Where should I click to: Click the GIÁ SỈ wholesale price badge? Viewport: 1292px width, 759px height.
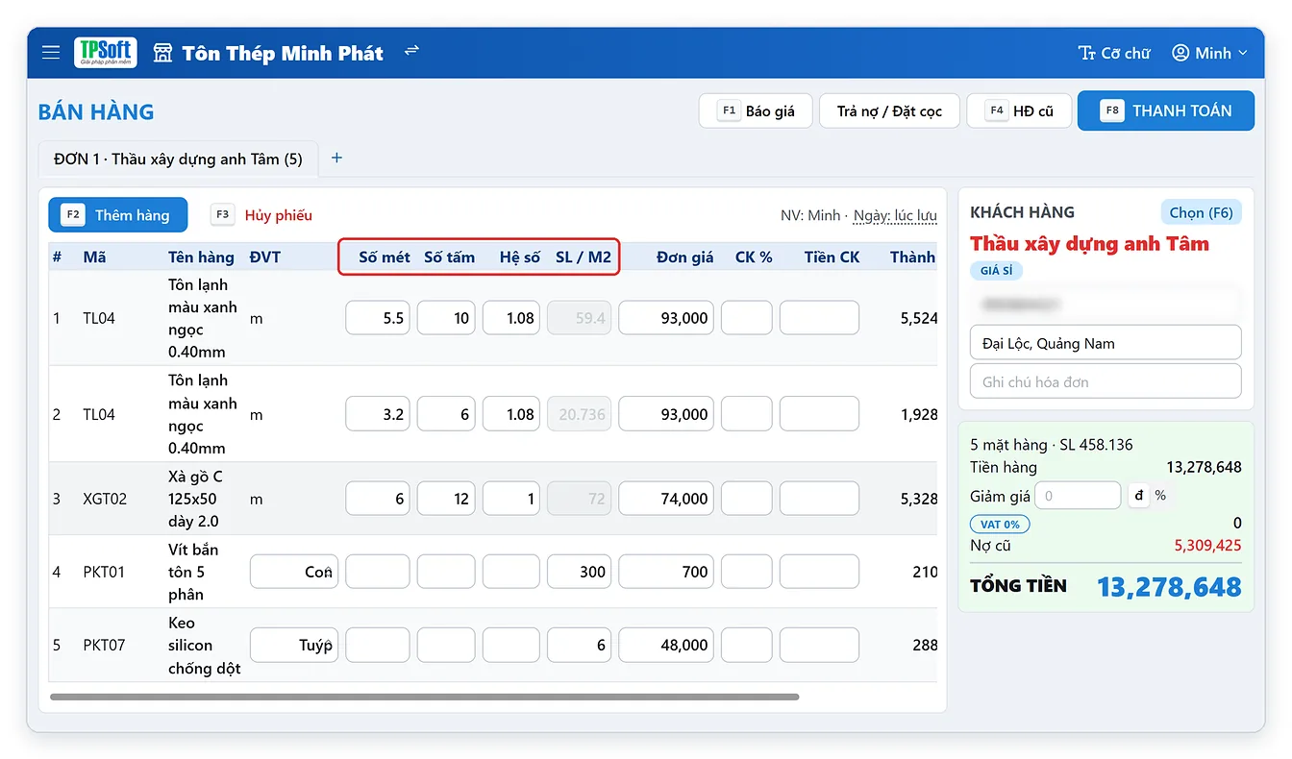[997, 271]
